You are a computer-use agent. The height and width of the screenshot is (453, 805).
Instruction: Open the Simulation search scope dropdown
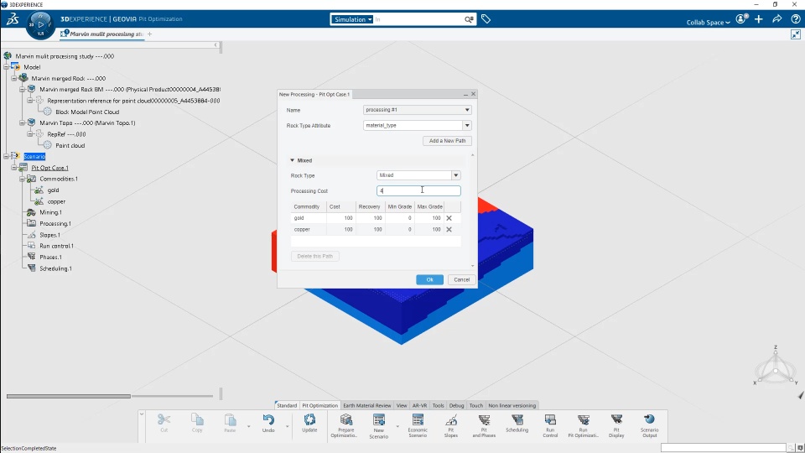(352, 19)
